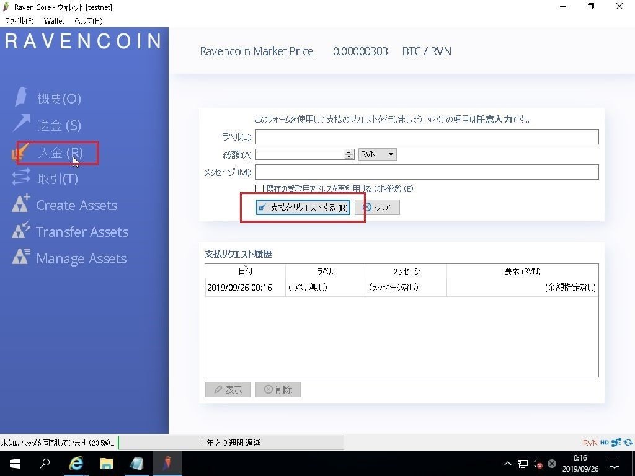Open the Manage Assets page
The image size is (635, 476).
(79, 258)
